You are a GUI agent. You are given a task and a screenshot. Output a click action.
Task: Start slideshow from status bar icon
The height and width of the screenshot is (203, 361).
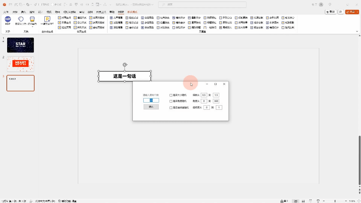[x=318, y=201]
